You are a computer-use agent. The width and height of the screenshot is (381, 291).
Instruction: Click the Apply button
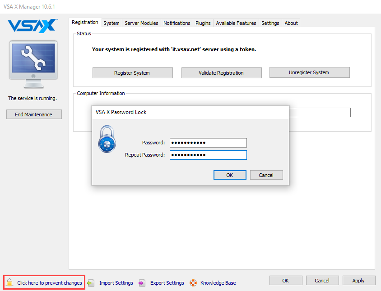click(359, 281)
